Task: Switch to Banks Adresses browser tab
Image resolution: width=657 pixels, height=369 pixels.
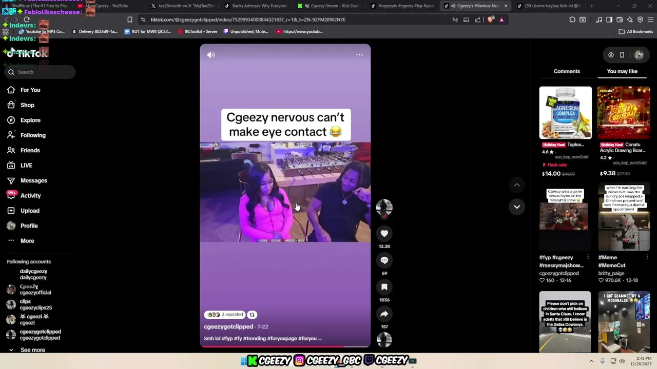Action: [x=255, y=6]
